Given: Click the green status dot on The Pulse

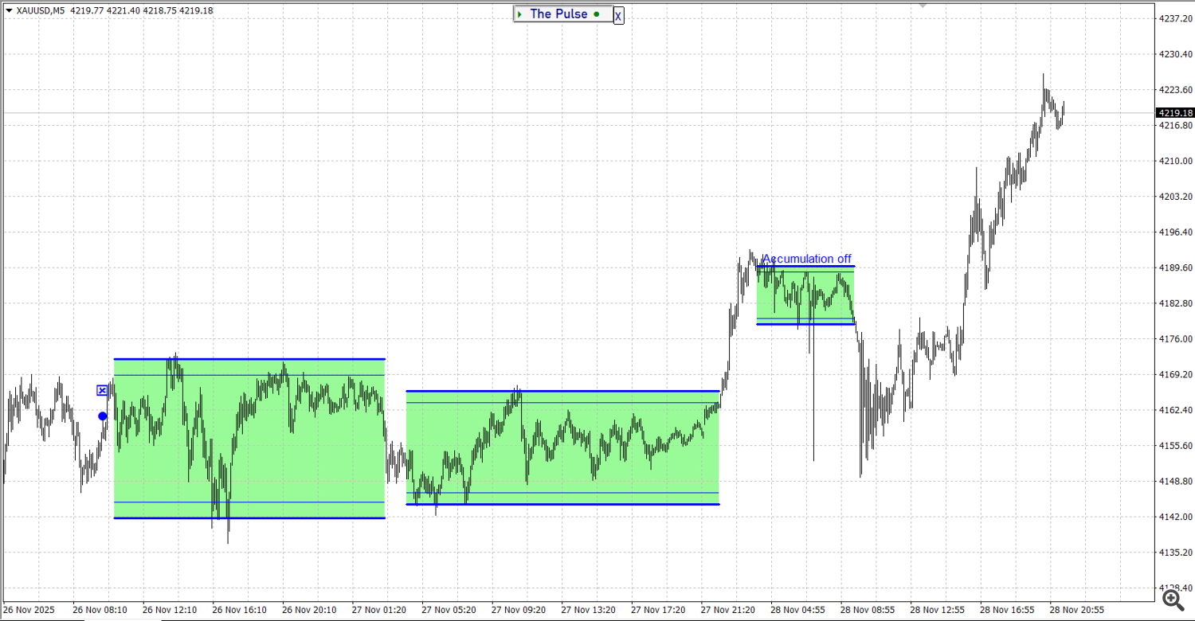Looking at the screenshot, I should [x=596, y=14].
